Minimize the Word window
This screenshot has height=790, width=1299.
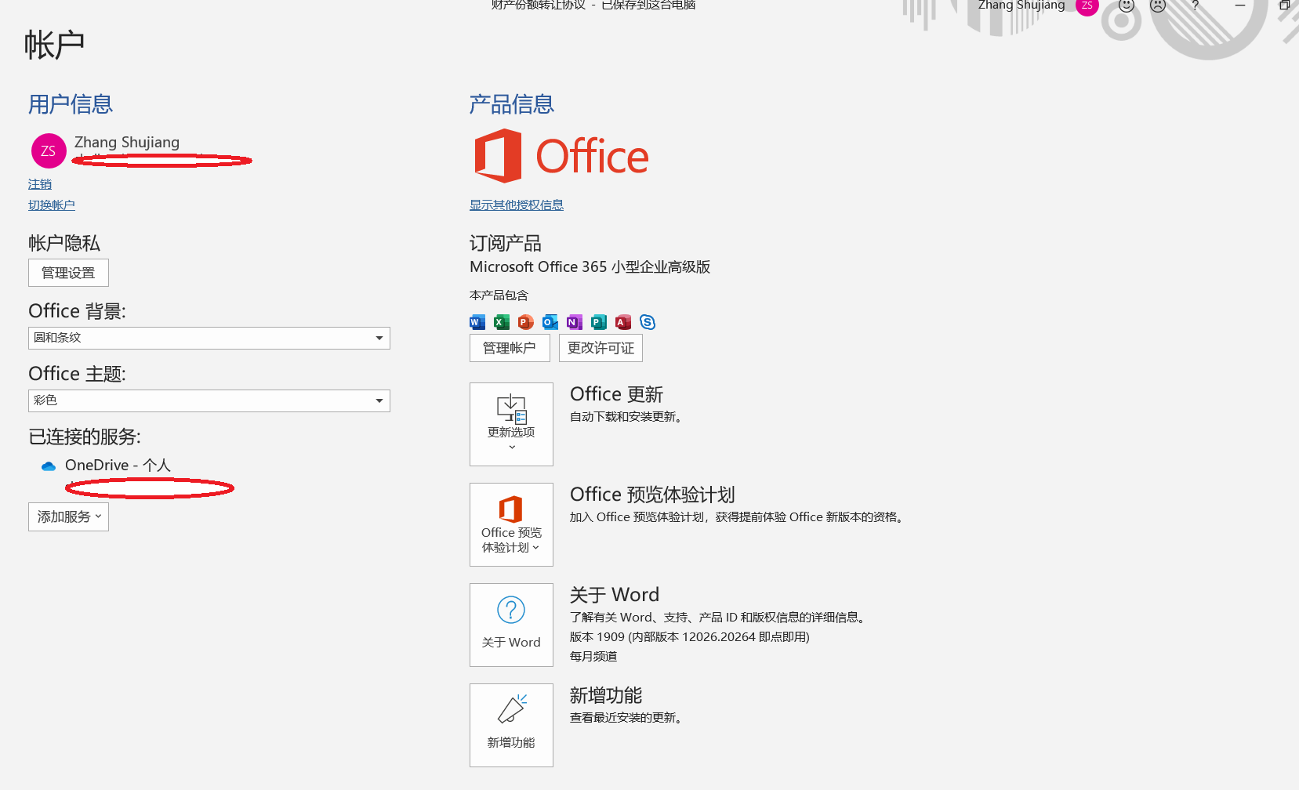click(x=1240, y=5)
